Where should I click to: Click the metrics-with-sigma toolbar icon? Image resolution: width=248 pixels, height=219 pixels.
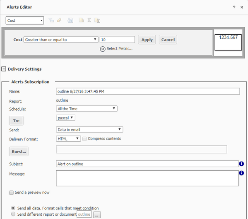click(x=97, y=20)
